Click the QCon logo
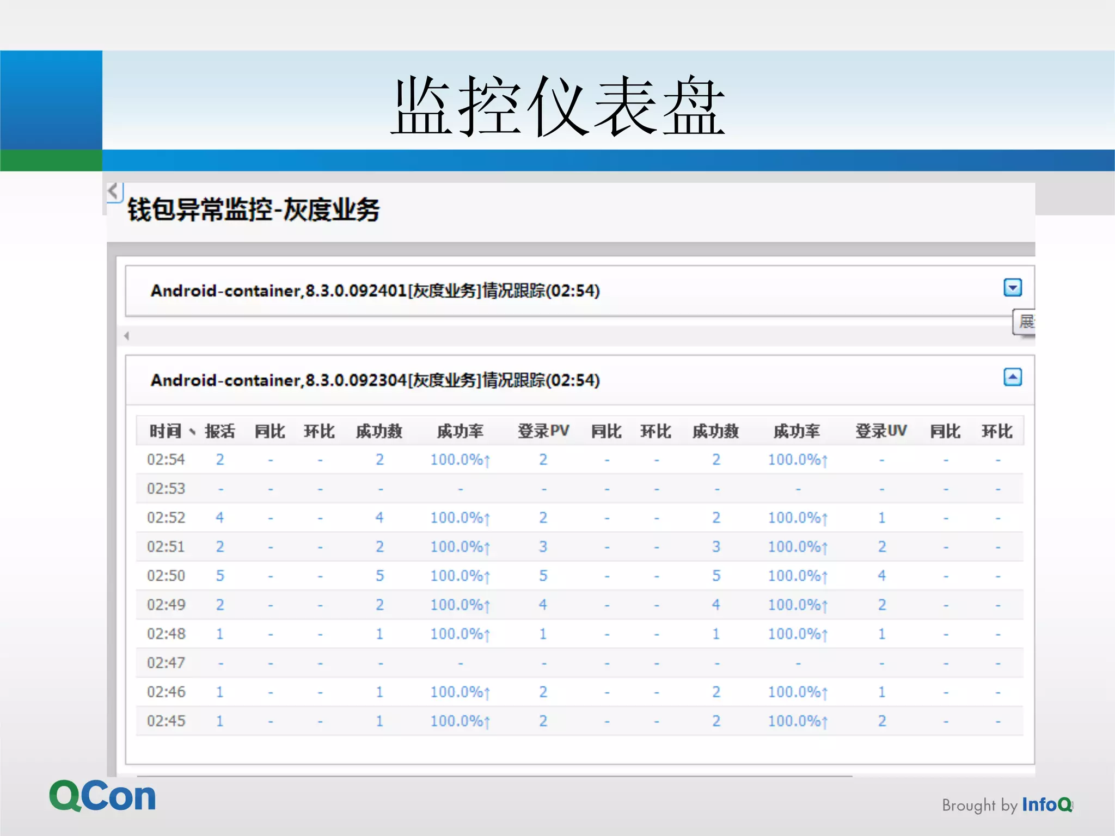 [x=102, y=796]
